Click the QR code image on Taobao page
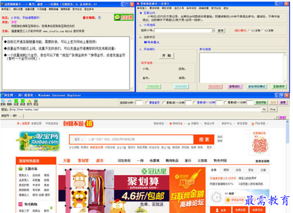This screenshot has height=213, width=293. click(260, 146)
